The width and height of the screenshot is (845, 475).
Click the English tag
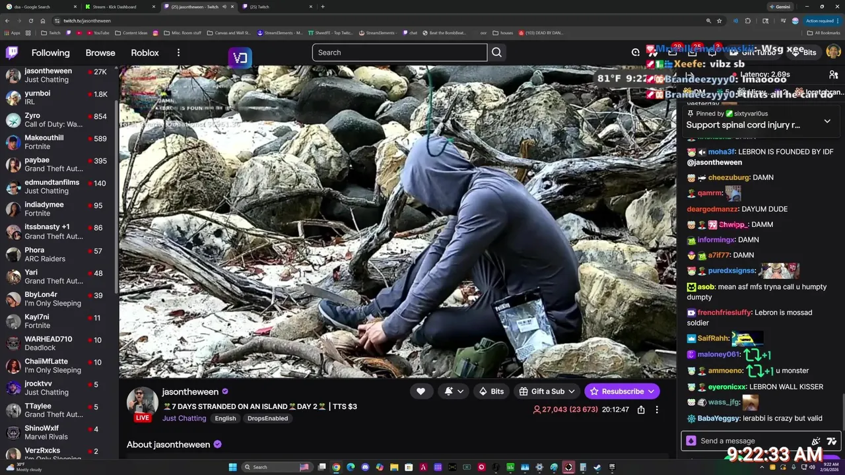click(225, 418)
